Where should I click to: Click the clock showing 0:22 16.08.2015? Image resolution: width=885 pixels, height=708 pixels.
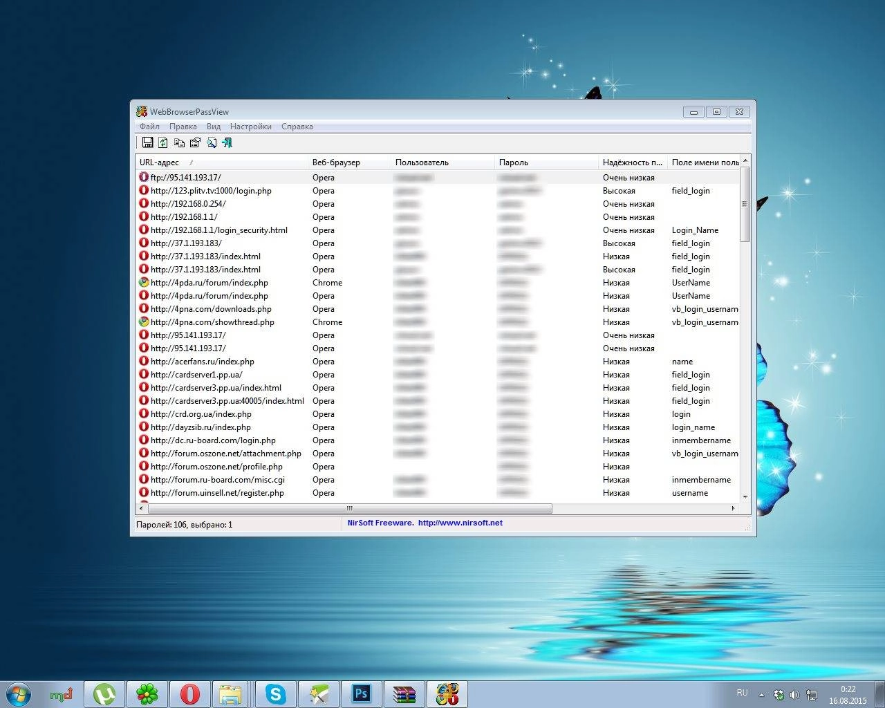tap(848, 695)
